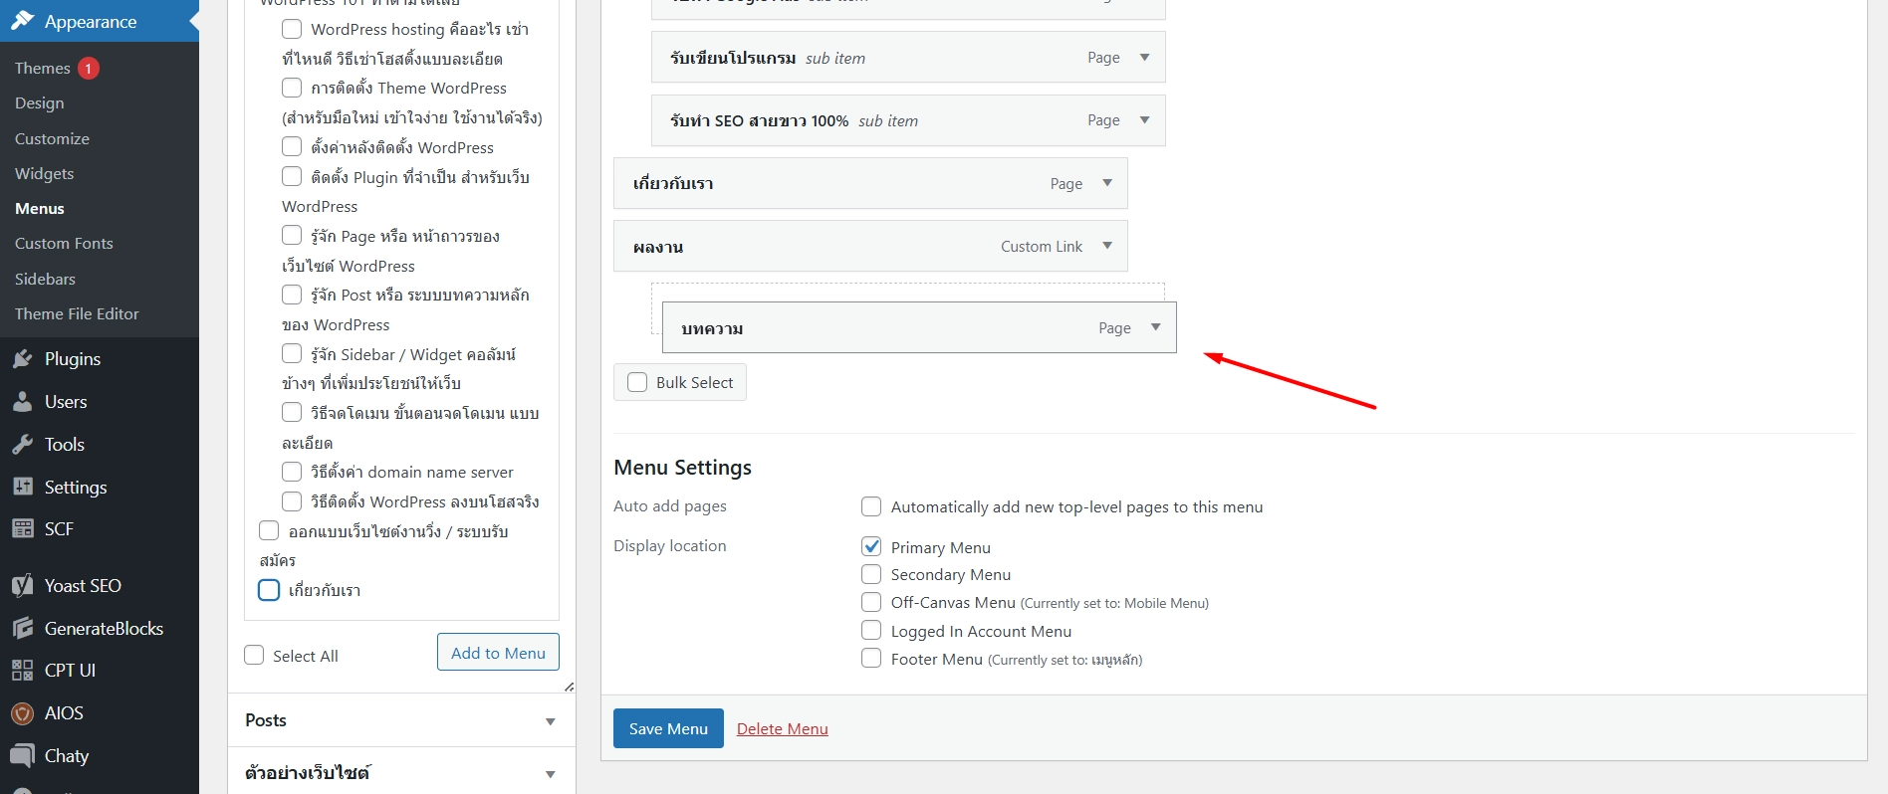The height and width of the screenshot is (794, 1888).
Task: Click the AIOS shield icon
Action: point(22,713)
